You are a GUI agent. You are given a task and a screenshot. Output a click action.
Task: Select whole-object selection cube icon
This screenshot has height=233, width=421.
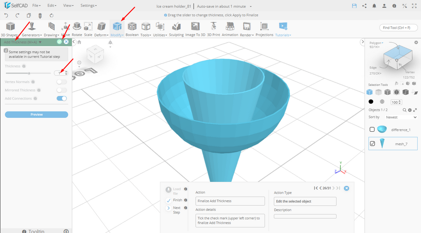click(370, 92)
